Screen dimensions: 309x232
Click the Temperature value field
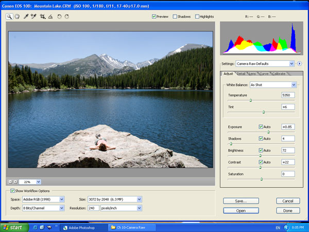(288, 95)
